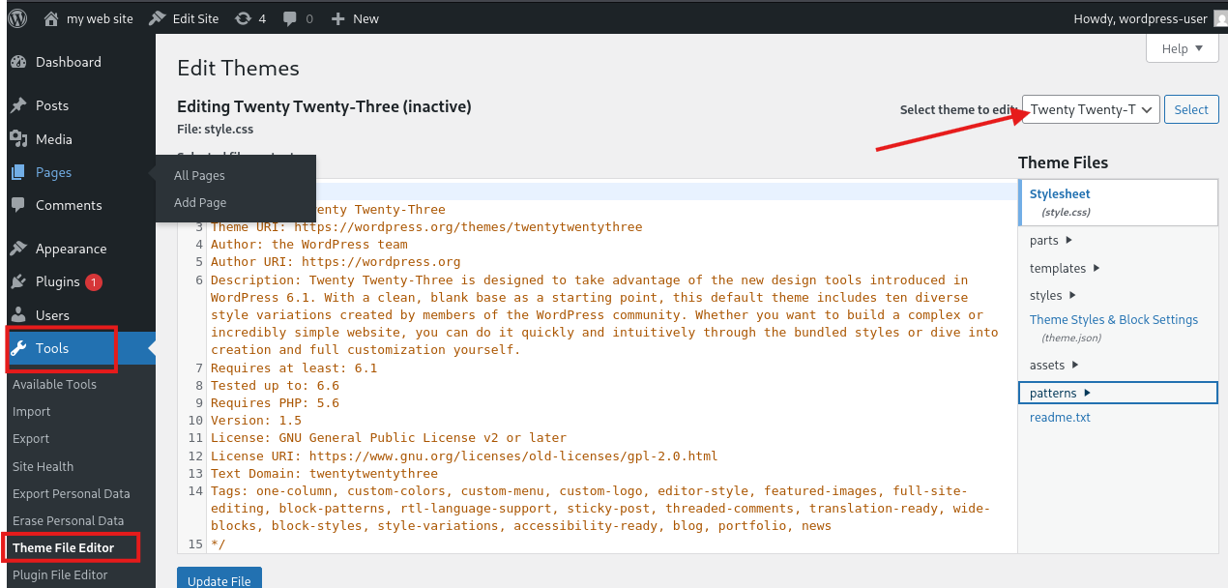The width and height of the screenshot is (1228, 588).
Task: Click the Plugins plug icon
Action: 18,281
